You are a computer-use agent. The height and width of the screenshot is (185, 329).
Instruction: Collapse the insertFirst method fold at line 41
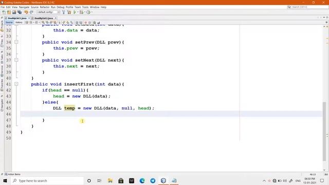[16, 84]
